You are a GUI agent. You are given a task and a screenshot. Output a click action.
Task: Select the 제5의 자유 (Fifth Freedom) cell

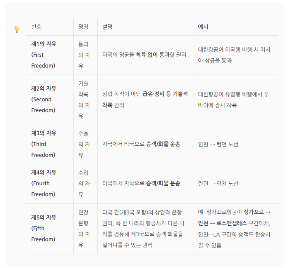pos(44,228)
